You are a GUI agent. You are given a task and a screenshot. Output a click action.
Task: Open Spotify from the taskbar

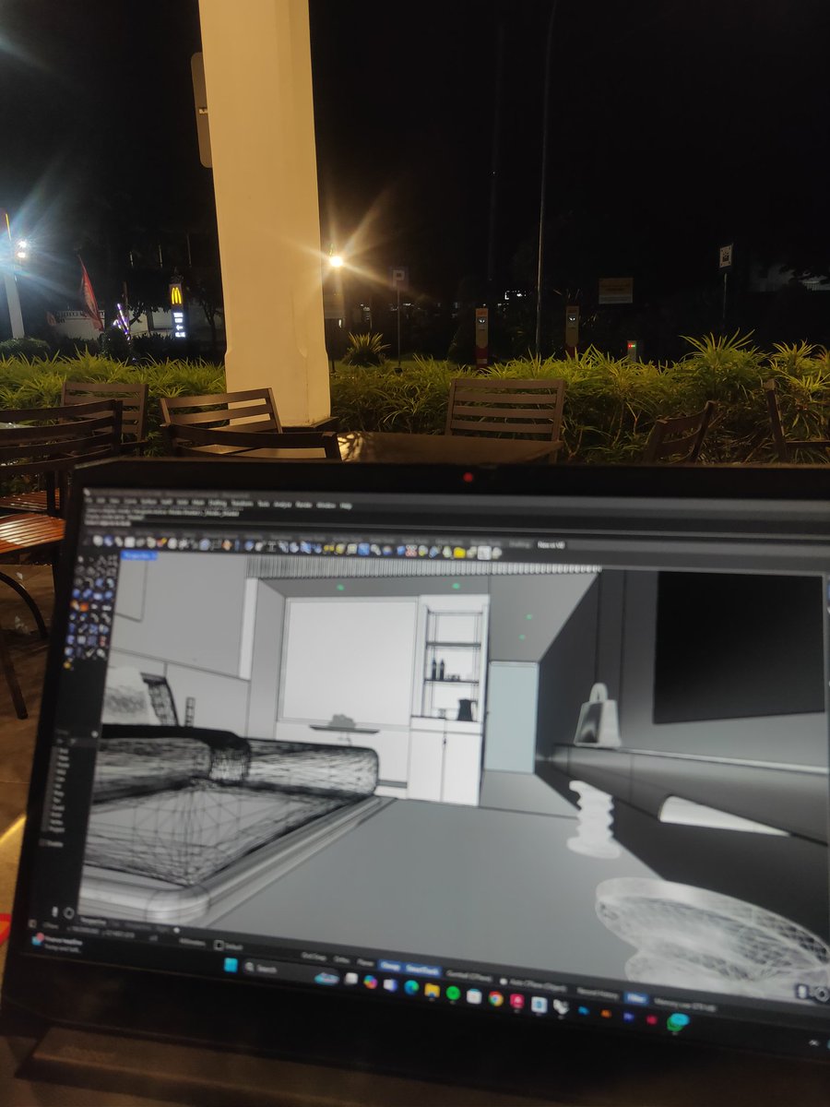click(453, 993)
